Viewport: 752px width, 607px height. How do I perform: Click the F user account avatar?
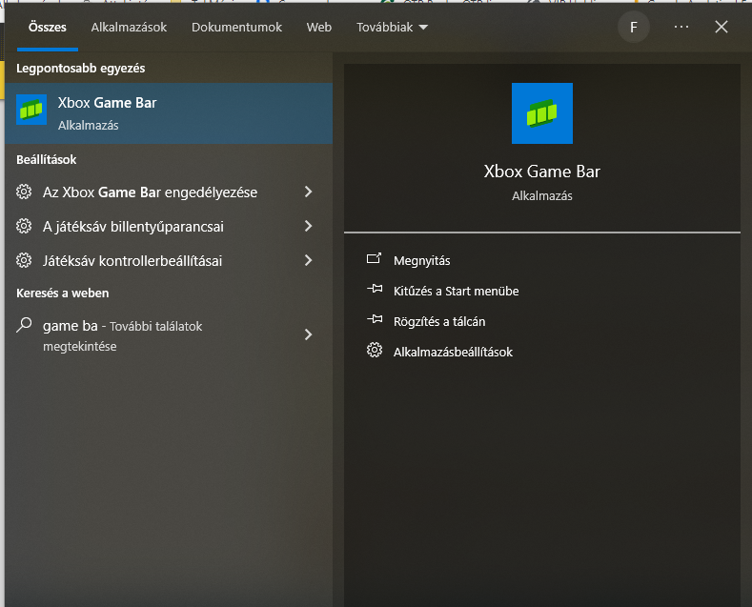[634, 28]
